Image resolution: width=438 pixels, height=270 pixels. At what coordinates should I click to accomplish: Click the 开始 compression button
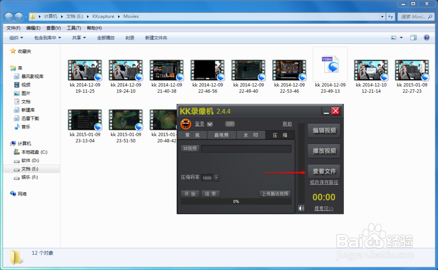[x=190, y=194]
